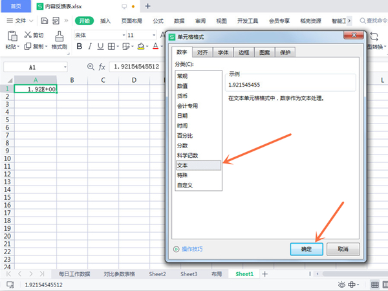
Task: Switch to the 数据 ribbon tab
Action: (x=179, y=21)
